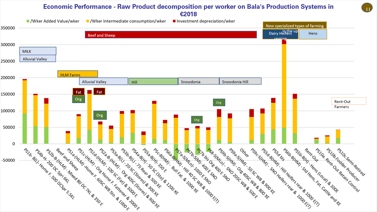Click the 'Org' box under the first Fat box
Screen dimensions: 377x212
79,99
